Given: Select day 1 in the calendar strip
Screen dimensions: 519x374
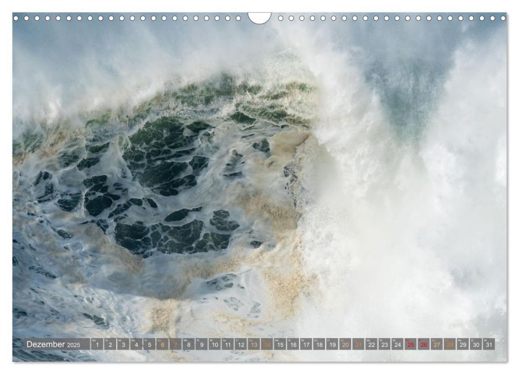Looking at the screenshot, I should pos(97,345).
